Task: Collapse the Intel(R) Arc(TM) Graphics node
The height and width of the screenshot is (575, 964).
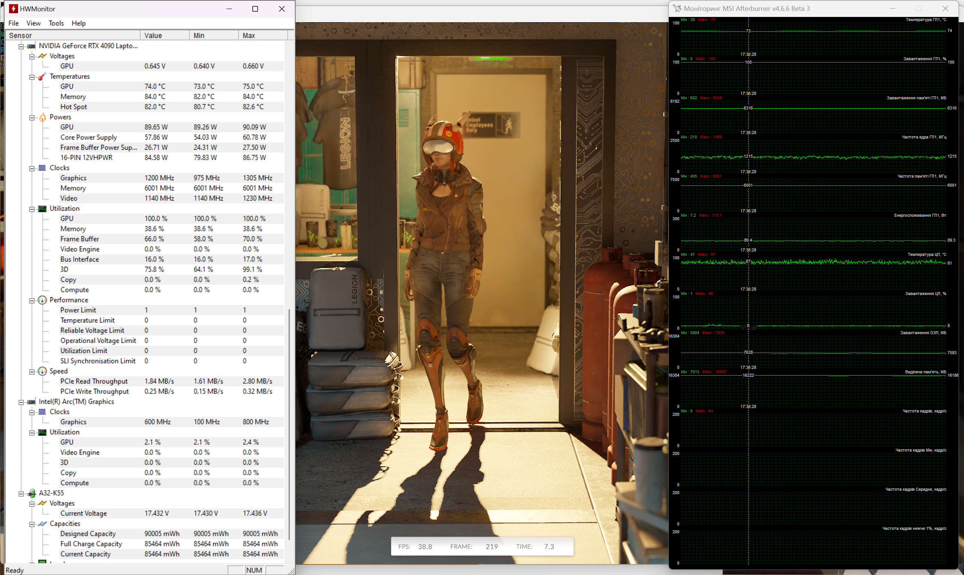Action: coord(21,402)
